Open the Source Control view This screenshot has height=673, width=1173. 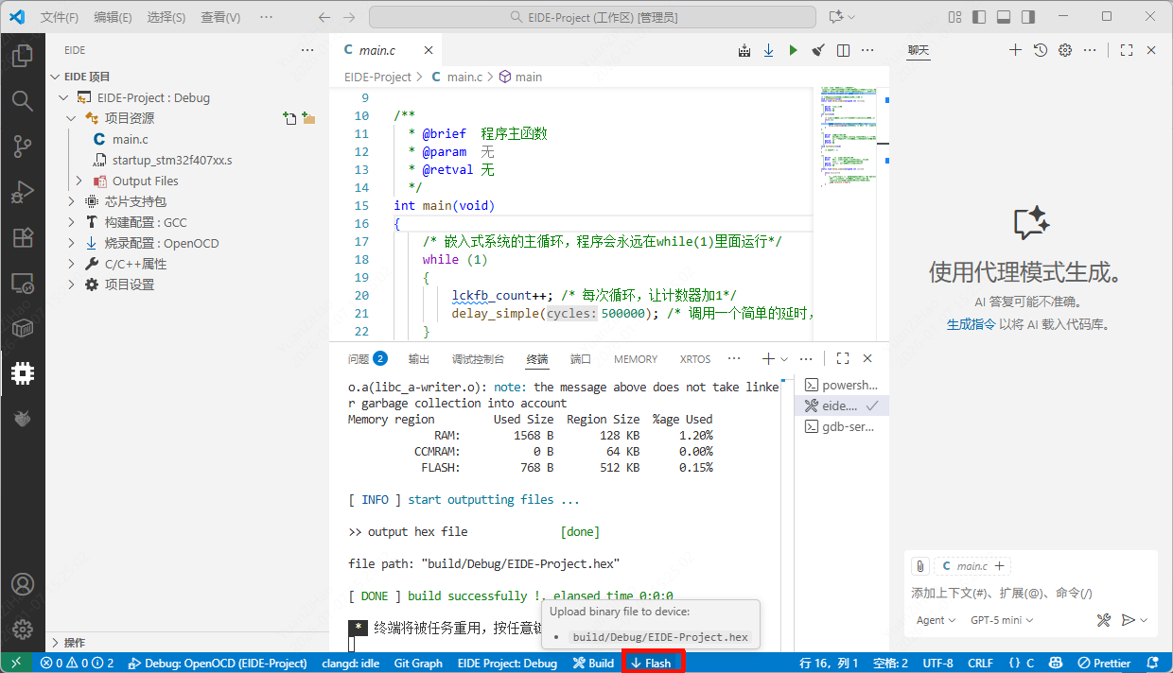point(23,146)
